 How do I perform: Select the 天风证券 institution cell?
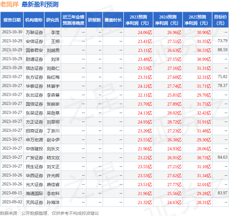click(x=34, y=202)
